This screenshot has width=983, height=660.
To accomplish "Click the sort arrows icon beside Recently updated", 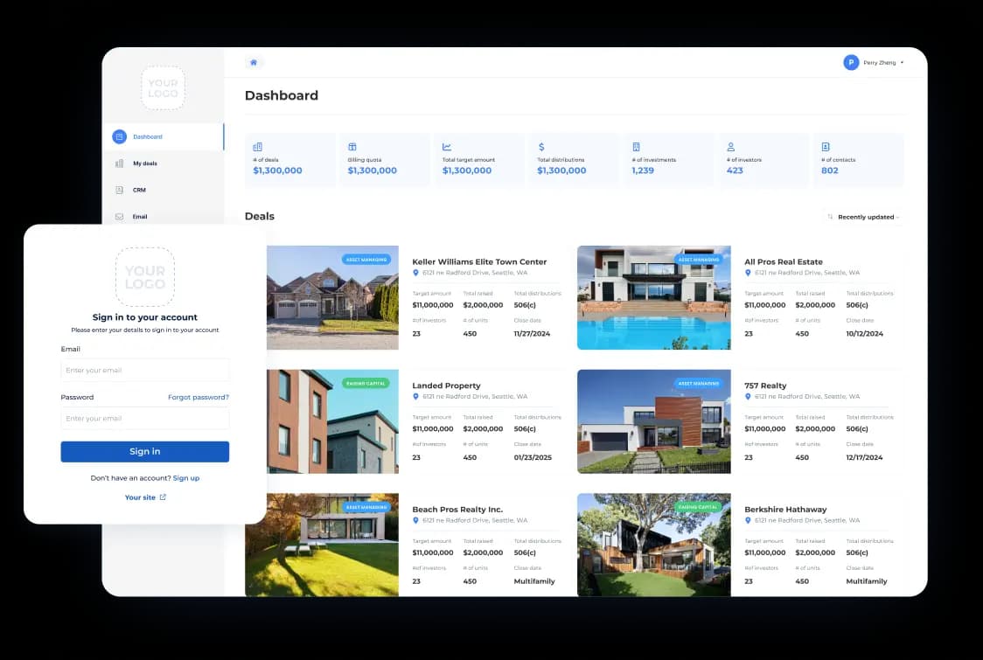I will [x=830, y=217].
